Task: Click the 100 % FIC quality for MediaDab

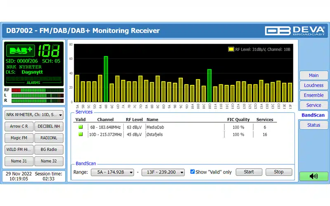Action: [x=238, y=127]
